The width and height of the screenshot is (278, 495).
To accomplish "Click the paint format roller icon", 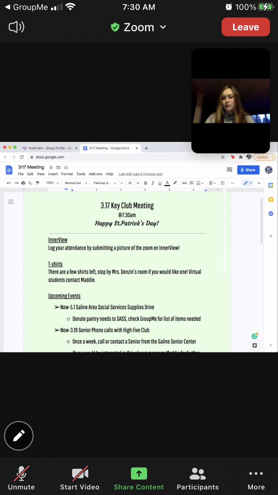I will [x=37, y=183].
